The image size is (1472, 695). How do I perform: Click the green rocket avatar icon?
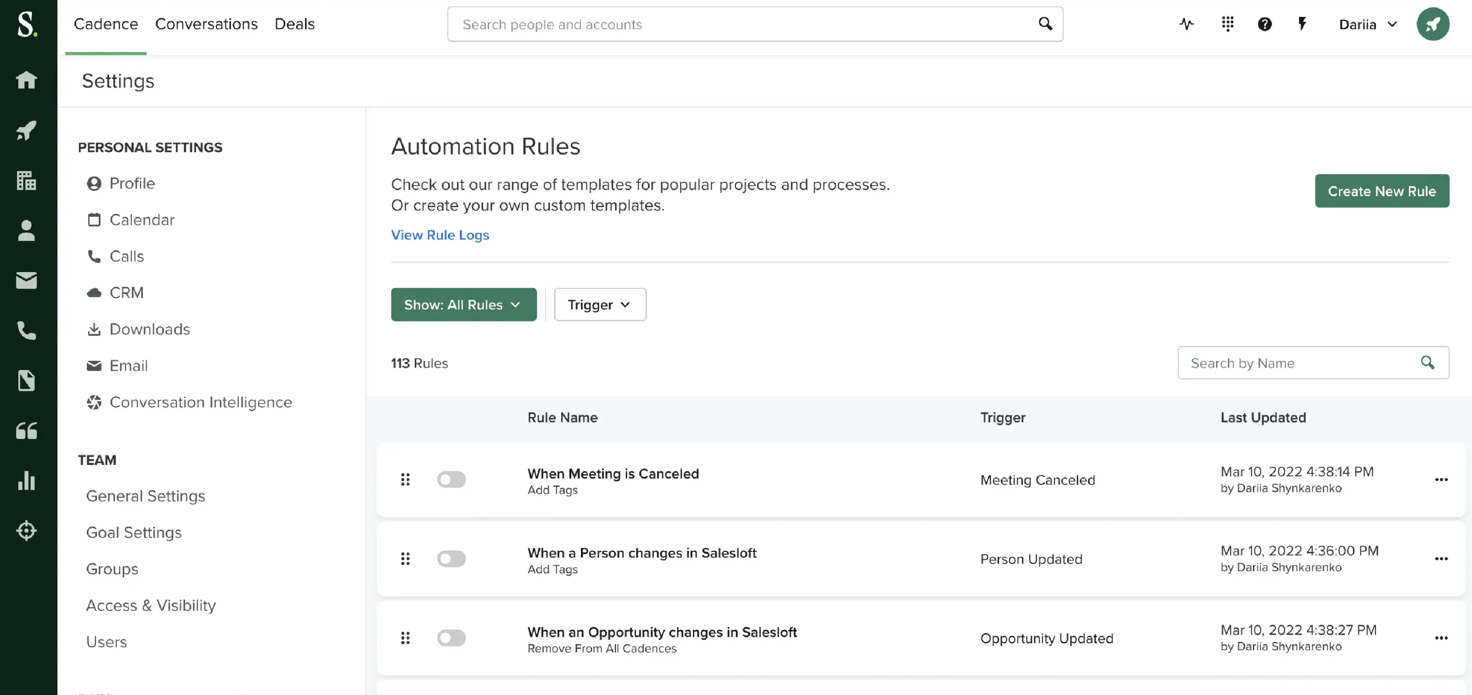click(x=1433, y=24)
